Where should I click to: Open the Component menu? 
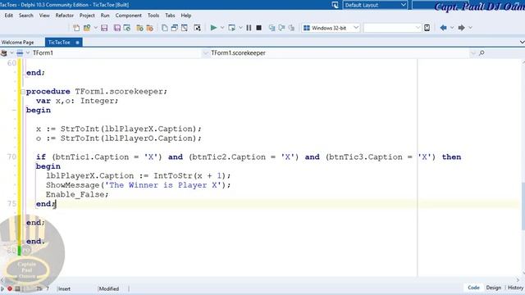coord(128,16)
